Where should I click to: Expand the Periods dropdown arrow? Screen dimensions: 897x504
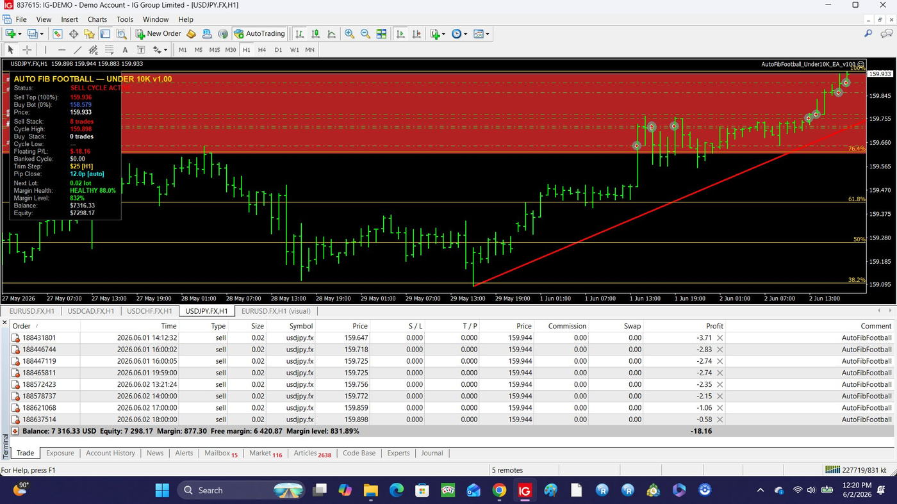(x=466, y=34)
